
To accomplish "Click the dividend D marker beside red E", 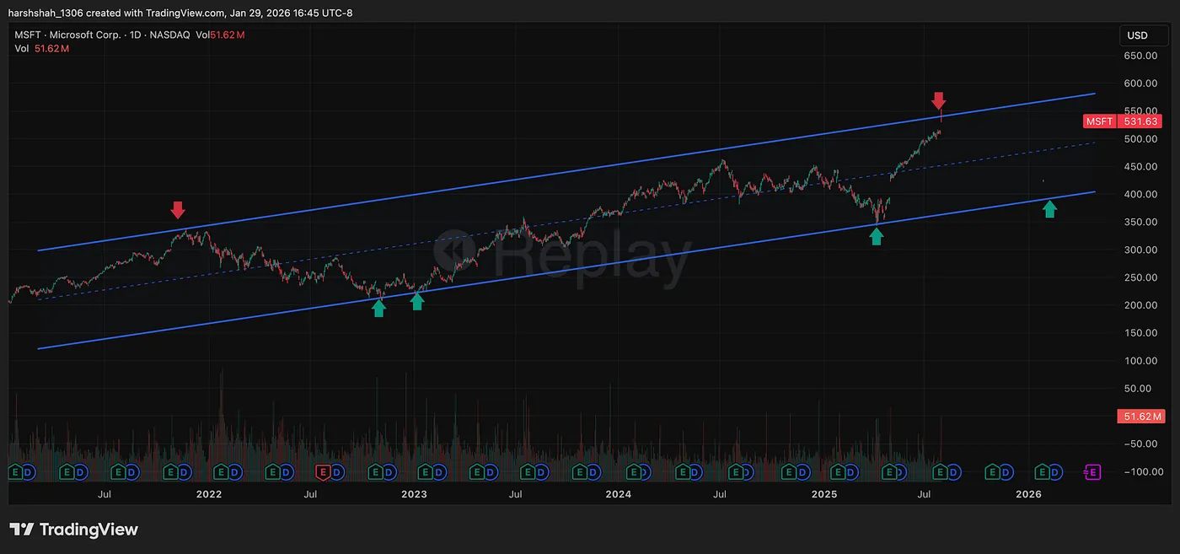I will (x=335, y=472).
